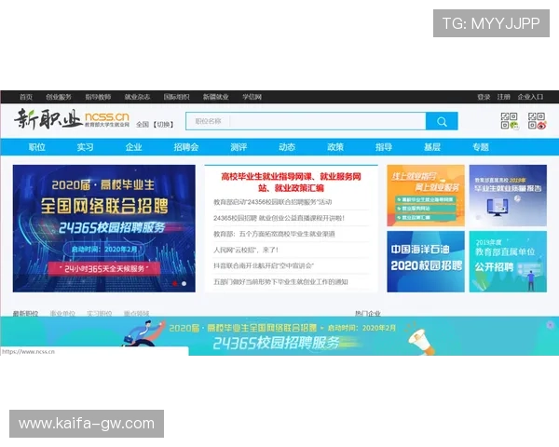Open news 五部门做好当前形势下毕业生就业创业

(280, 282)
